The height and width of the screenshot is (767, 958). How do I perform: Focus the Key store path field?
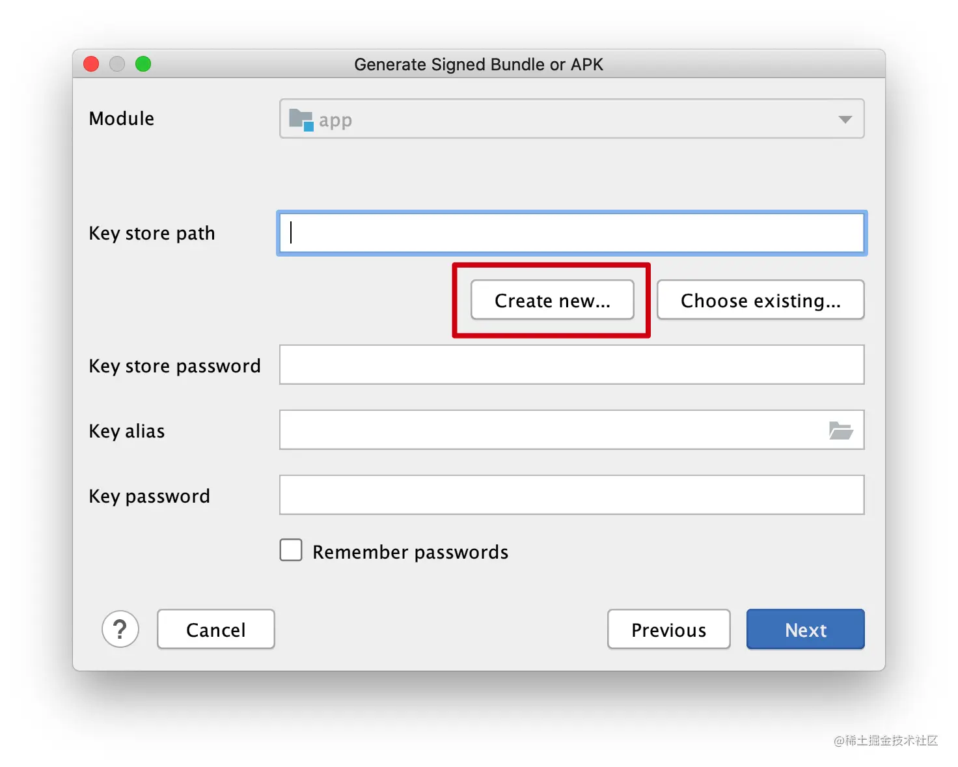(x=572, y=233)
